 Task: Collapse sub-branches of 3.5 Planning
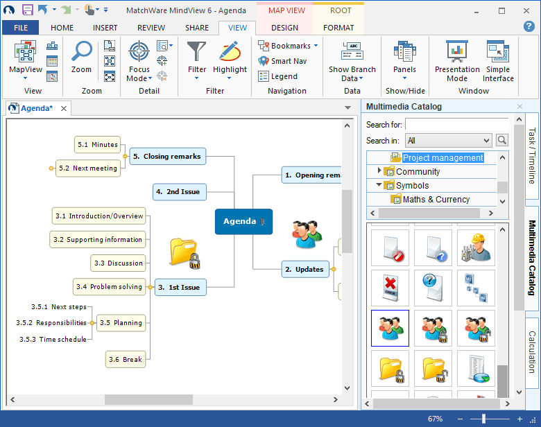point(92,323)
